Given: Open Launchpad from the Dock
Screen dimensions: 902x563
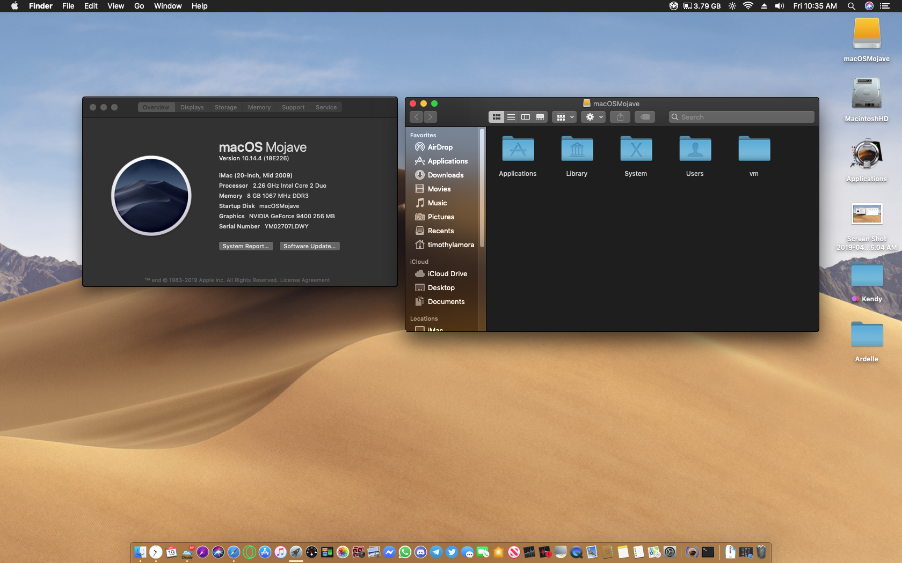Looking at the screenshot, I should click(x=296, y=552).
